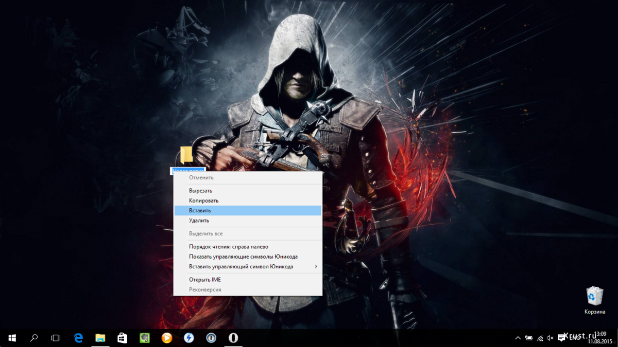Viewport: 618px width, 347px height.
Task: Open the Корзина recycle bin icon
Action: tap(594, 300)
